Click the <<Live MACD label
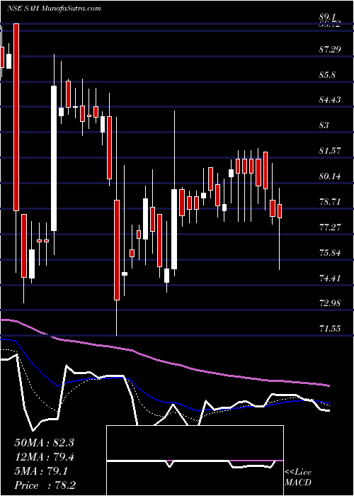This screenshot has width=354, height=496. click(x=298, y=478)
